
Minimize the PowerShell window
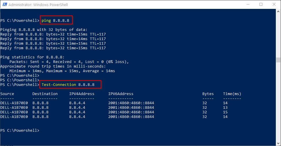(x=248, y=5)
